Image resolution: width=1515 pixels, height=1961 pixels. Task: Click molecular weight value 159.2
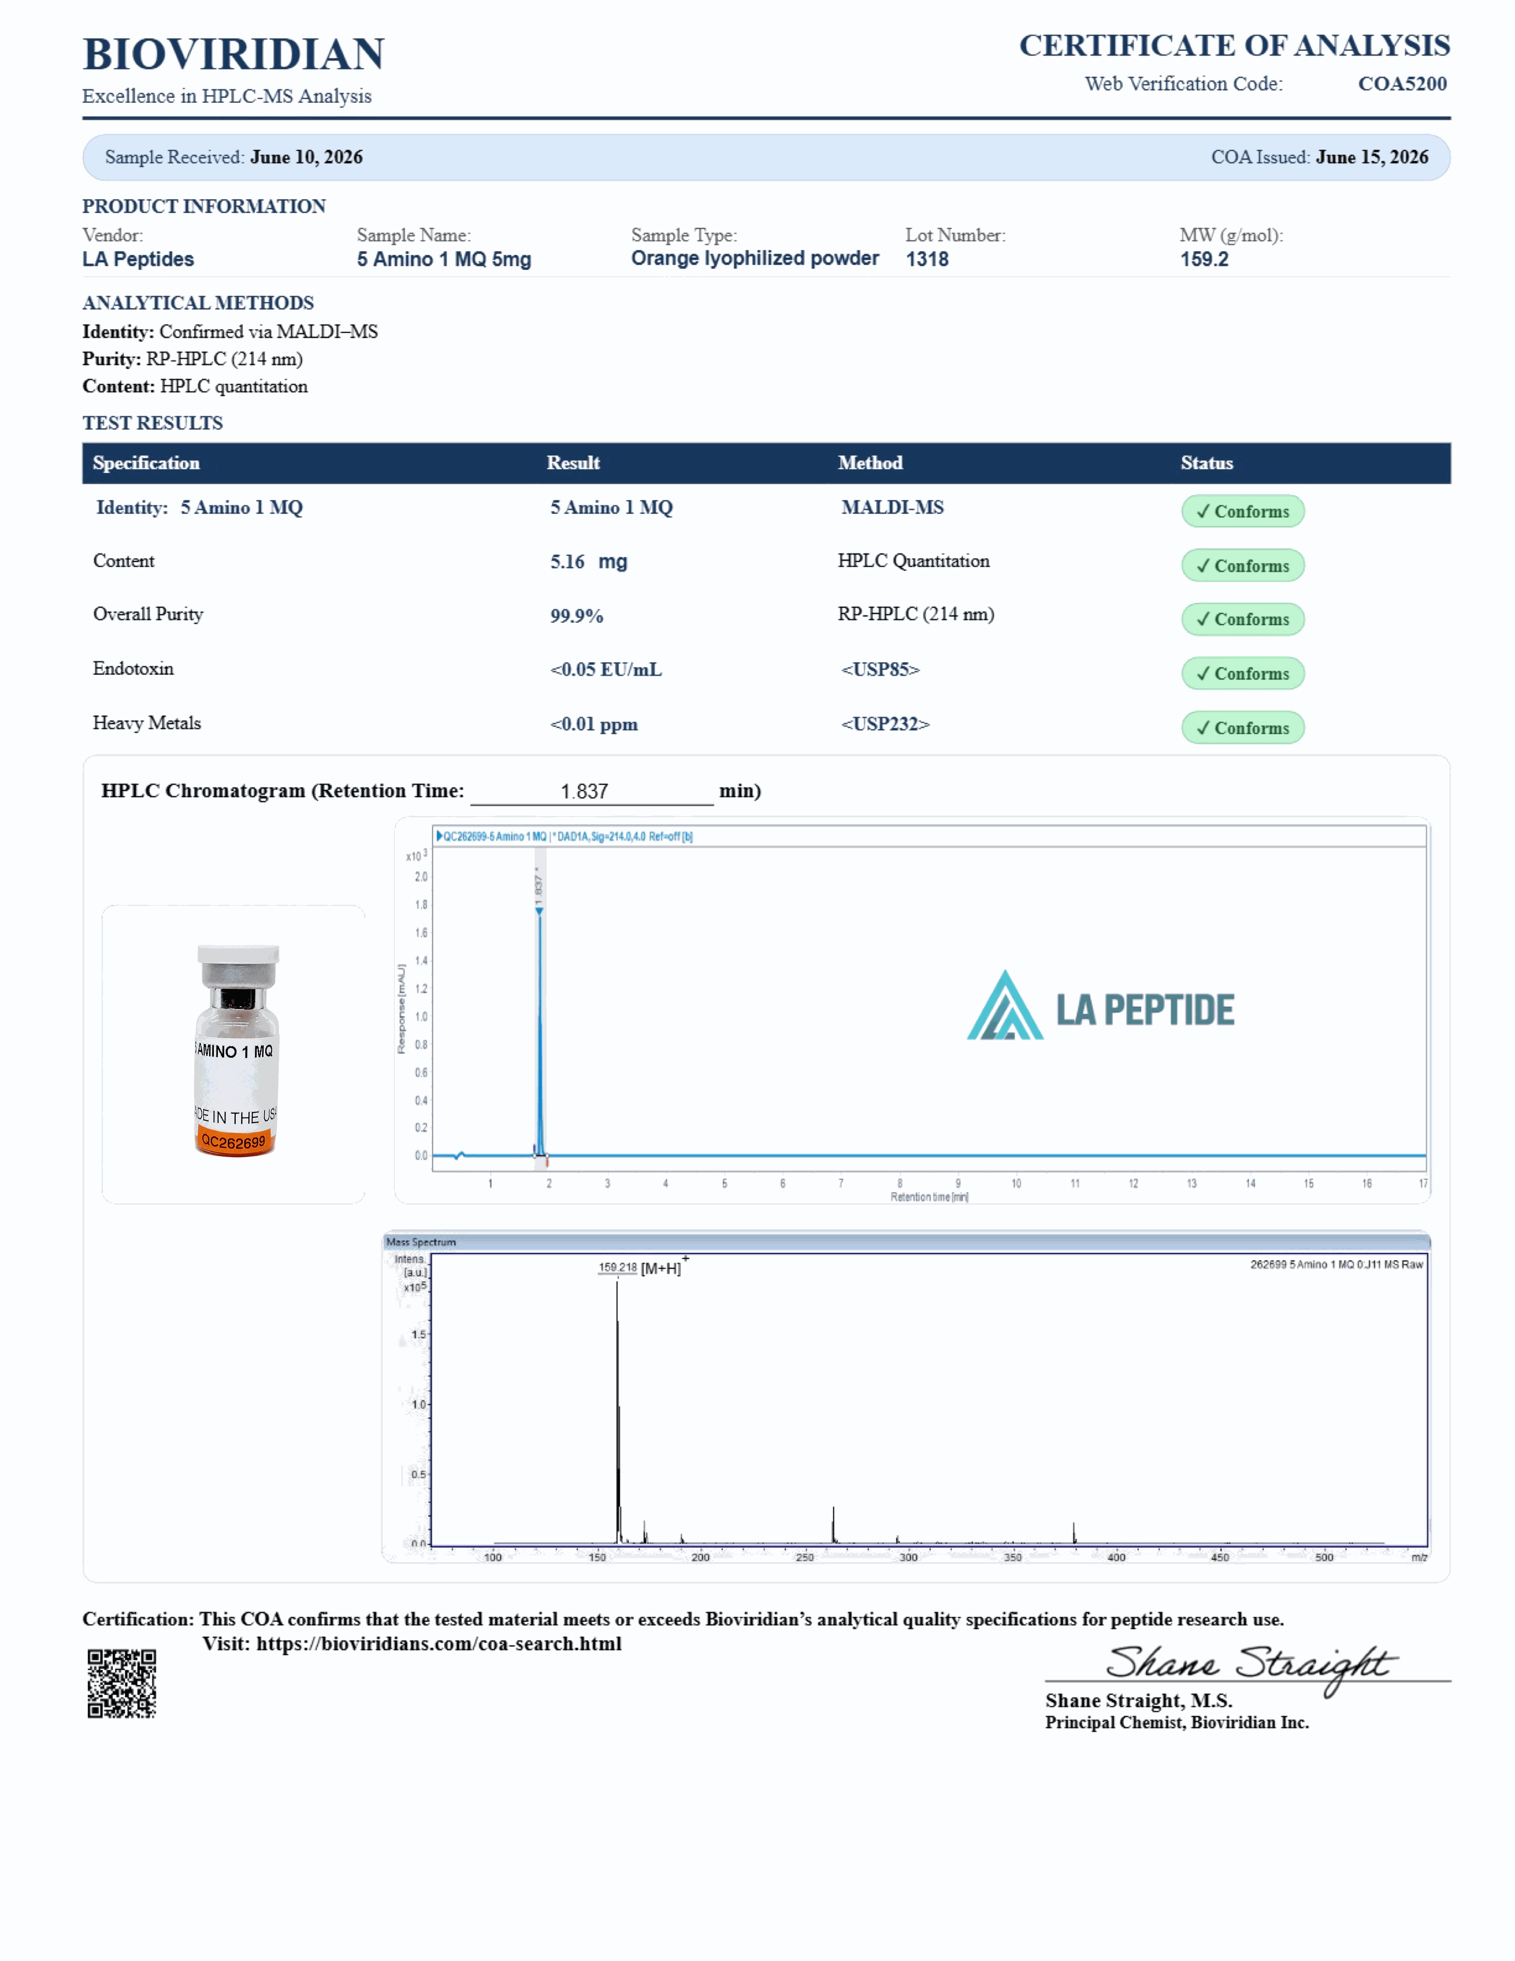pyautogui.click(x=1204, y=259)
